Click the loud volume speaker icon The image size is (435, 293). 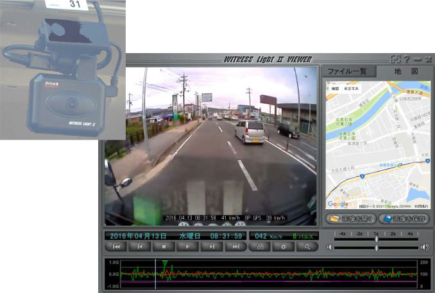pyautogui.click(x=425, y=247)
